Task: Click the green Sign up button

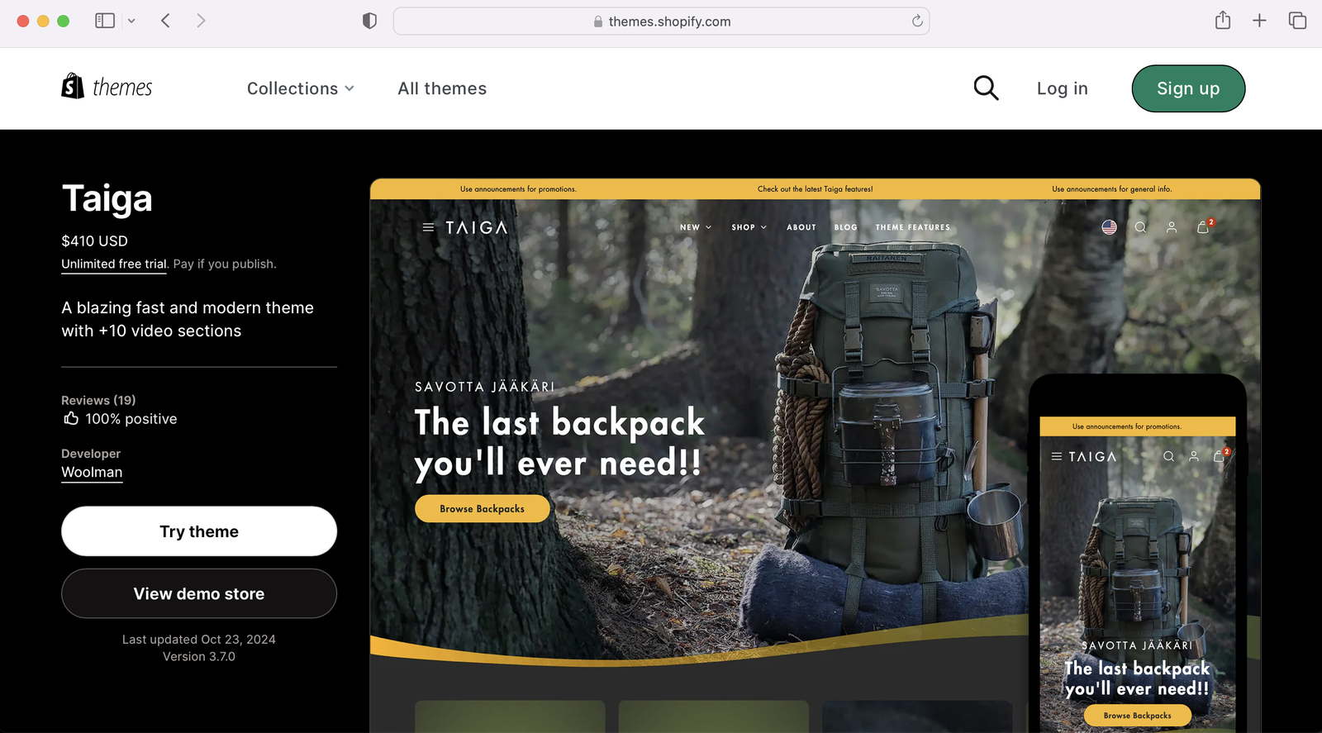Action: [x=1188, y=88]
